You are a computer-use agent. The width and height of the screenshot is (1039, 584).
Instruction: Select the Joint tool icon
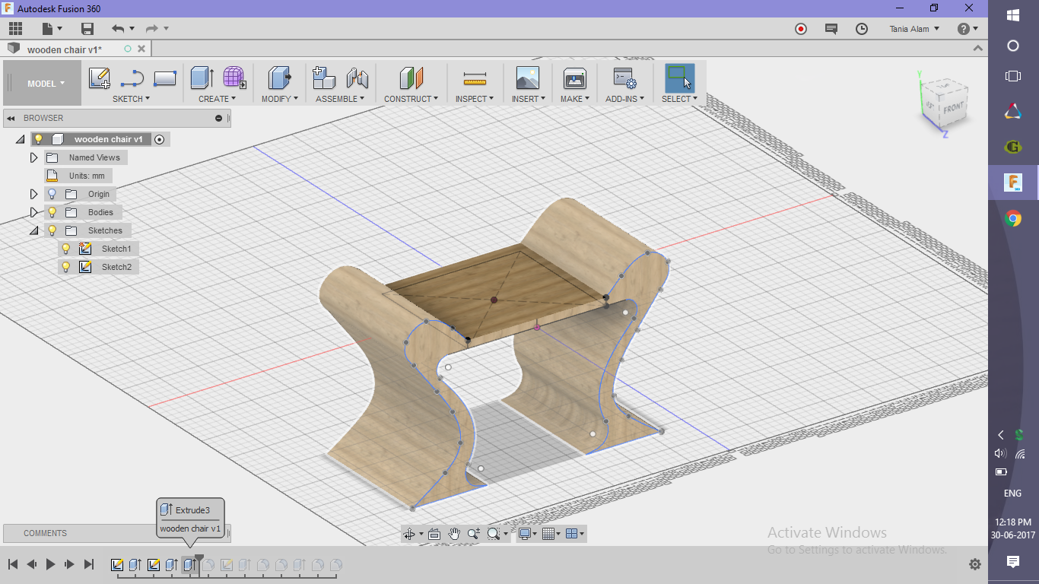[357, 78]
